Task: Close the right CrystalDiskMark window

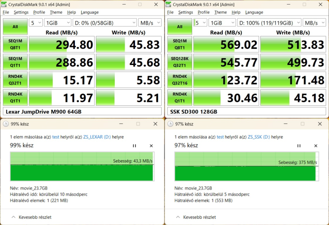Action: pos(320,4)
